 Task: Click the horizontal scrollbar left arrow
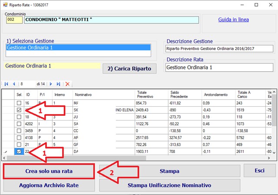pyautogui.click(x=4, y=158)
